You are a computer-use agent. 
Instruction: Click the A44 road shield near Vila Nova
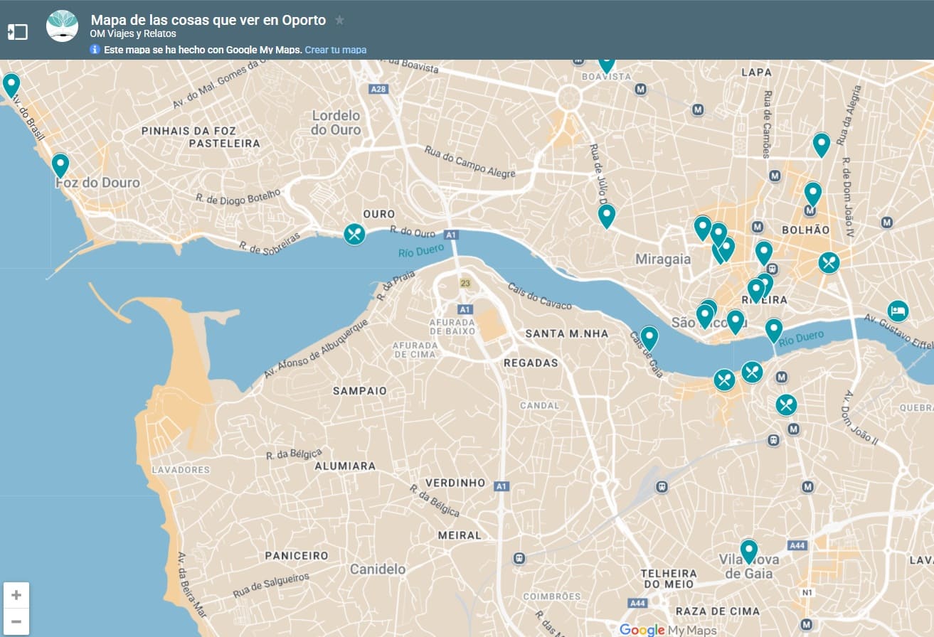click(797, 545)
